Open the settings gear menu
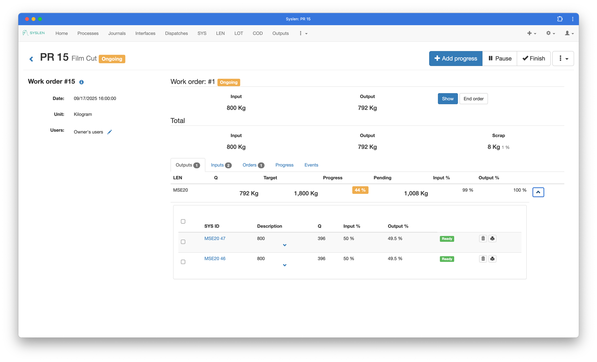The width and height of the screenshot is (597, 362). 550,33
